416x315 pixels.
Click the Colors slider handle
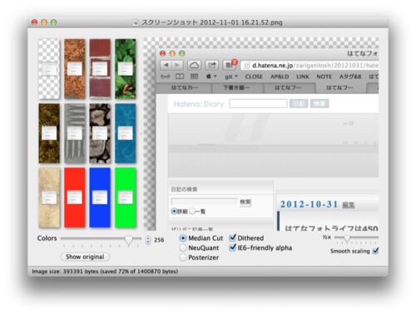tap(129, 239)
